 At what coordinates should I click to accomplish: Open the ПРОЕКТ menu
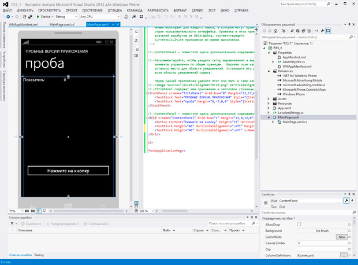click(x=72, y=10)
